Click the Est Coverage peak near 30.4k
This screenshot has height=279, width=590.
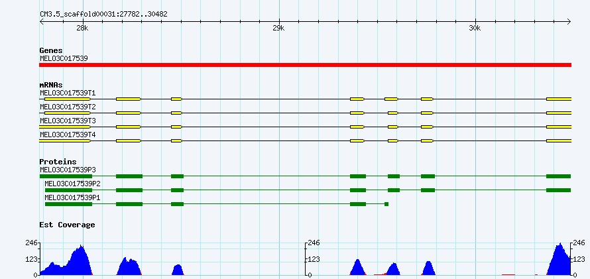click(560, 258)
